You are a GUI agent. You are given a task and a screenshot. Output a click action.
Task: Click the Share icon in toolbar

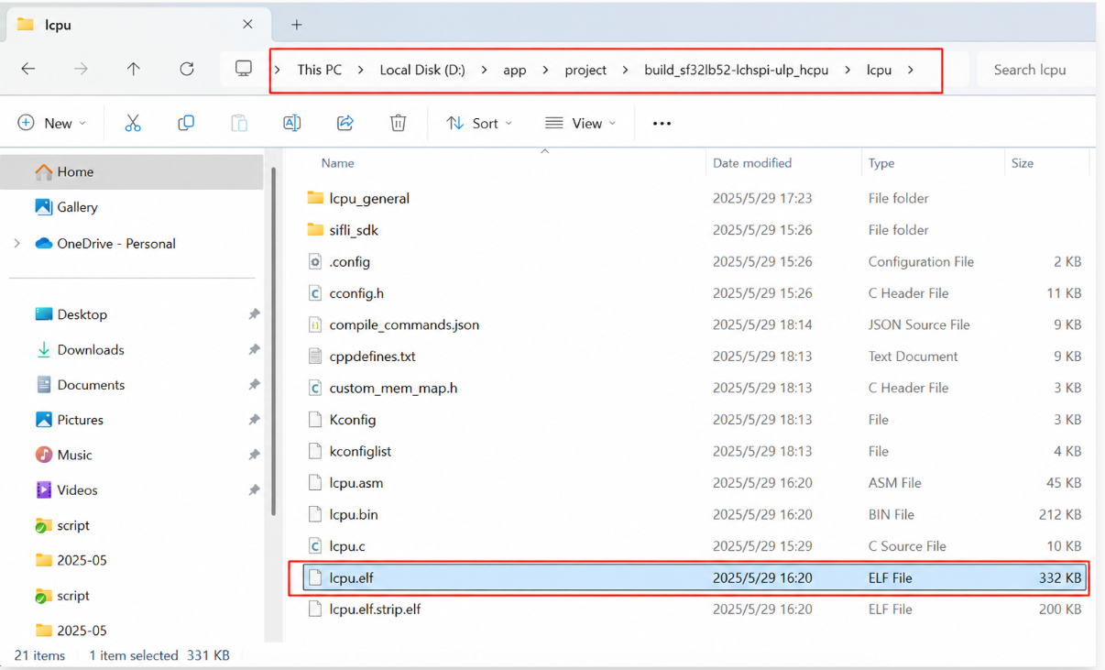click(x=345, y=123)
